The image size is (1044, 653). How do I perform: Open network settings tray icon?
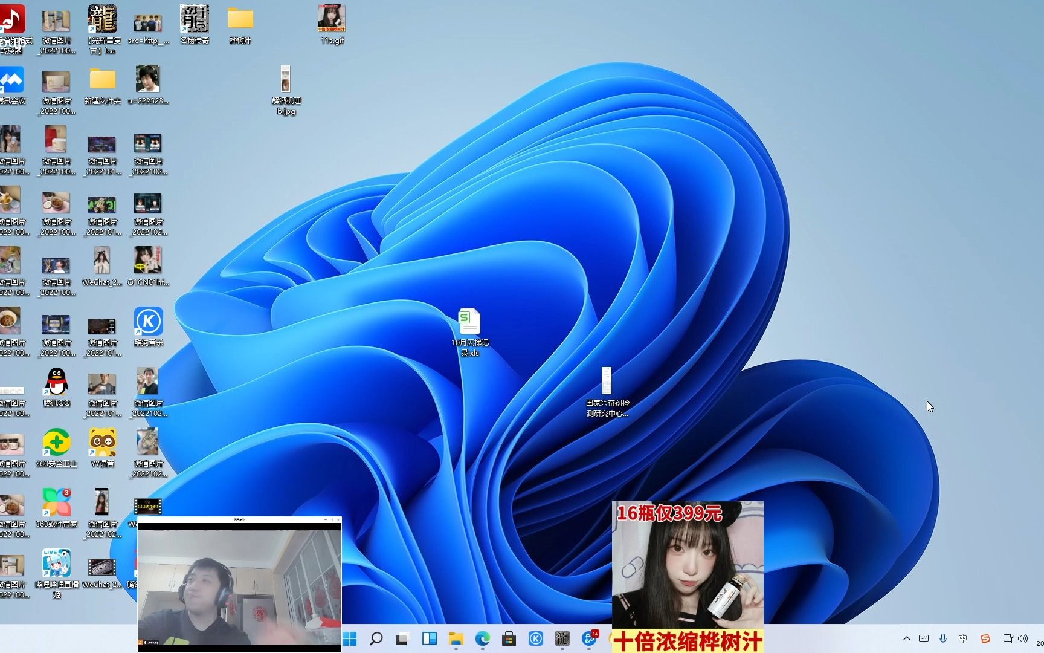pos(1008,638)
